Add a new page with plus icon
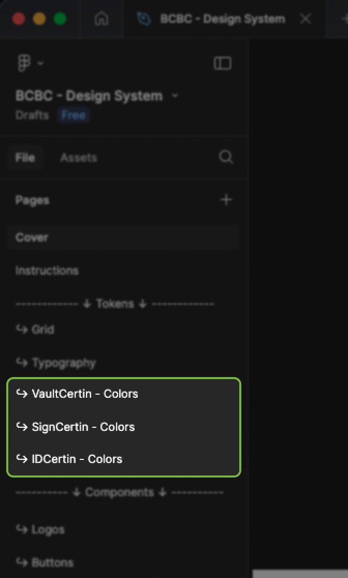Viewport: 348px width, 578px height. coord(226,199)
